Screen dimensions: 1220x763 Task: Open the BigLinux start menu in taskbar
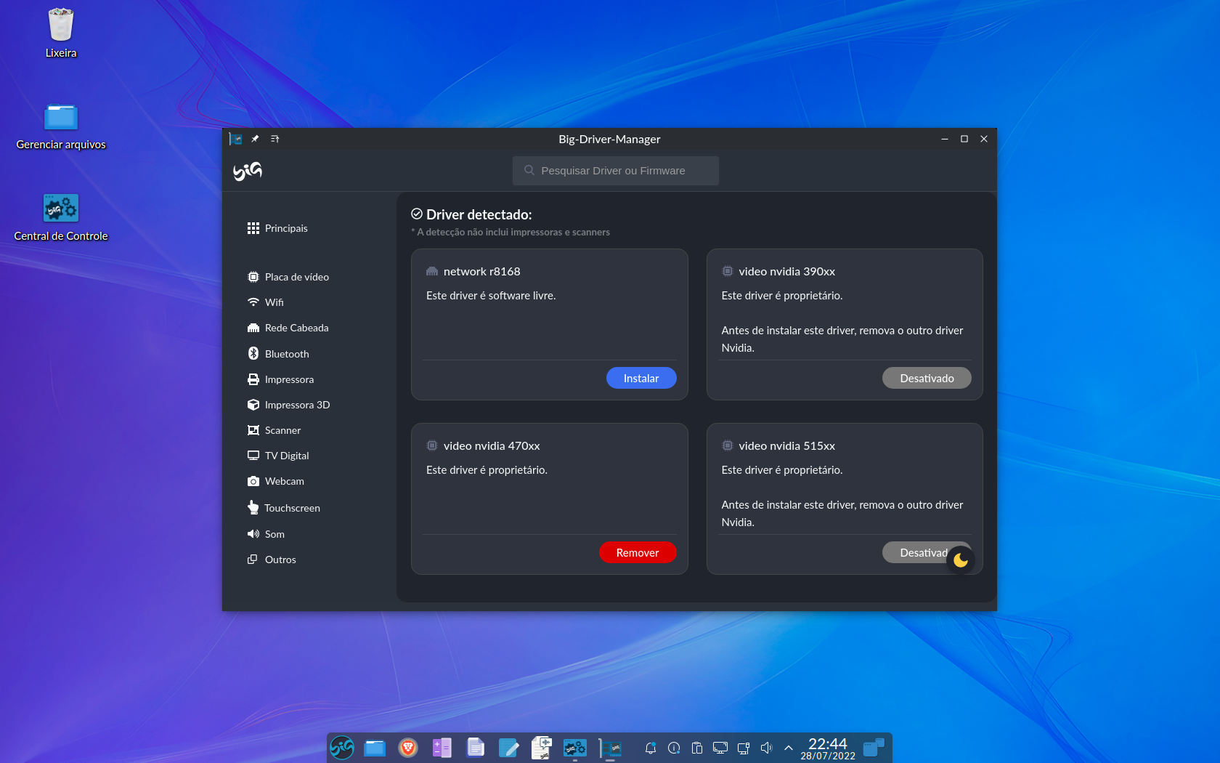pos(342,748)
